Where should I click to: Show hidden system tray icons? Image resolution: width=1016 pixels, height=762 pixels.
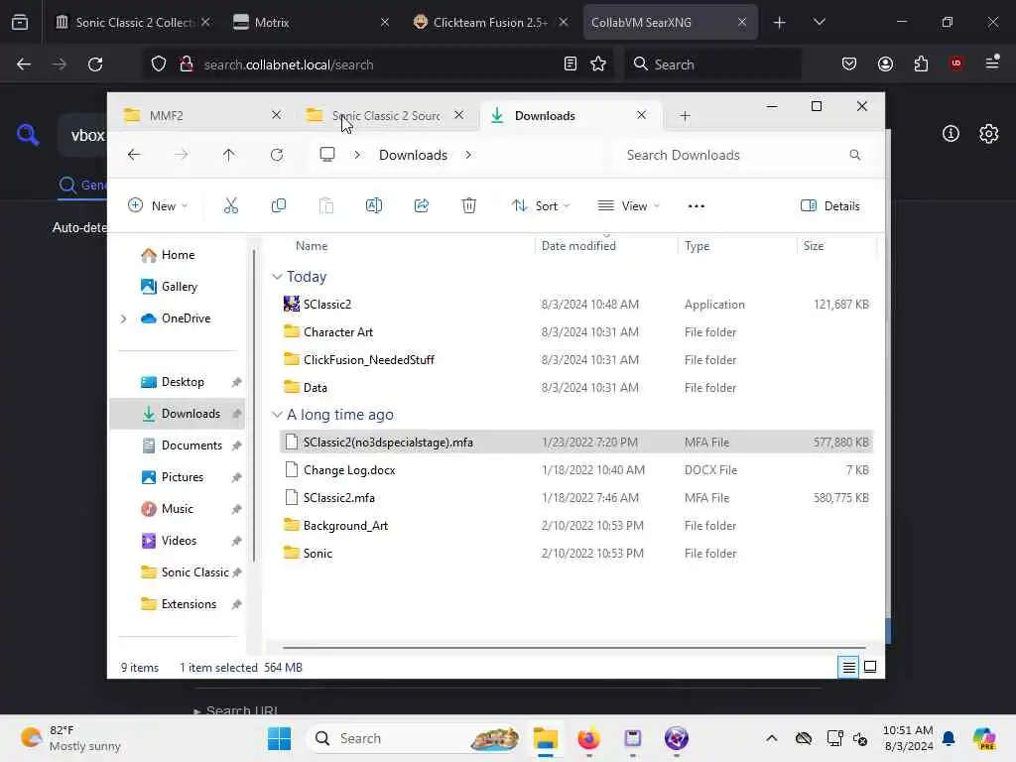(771, 738)
